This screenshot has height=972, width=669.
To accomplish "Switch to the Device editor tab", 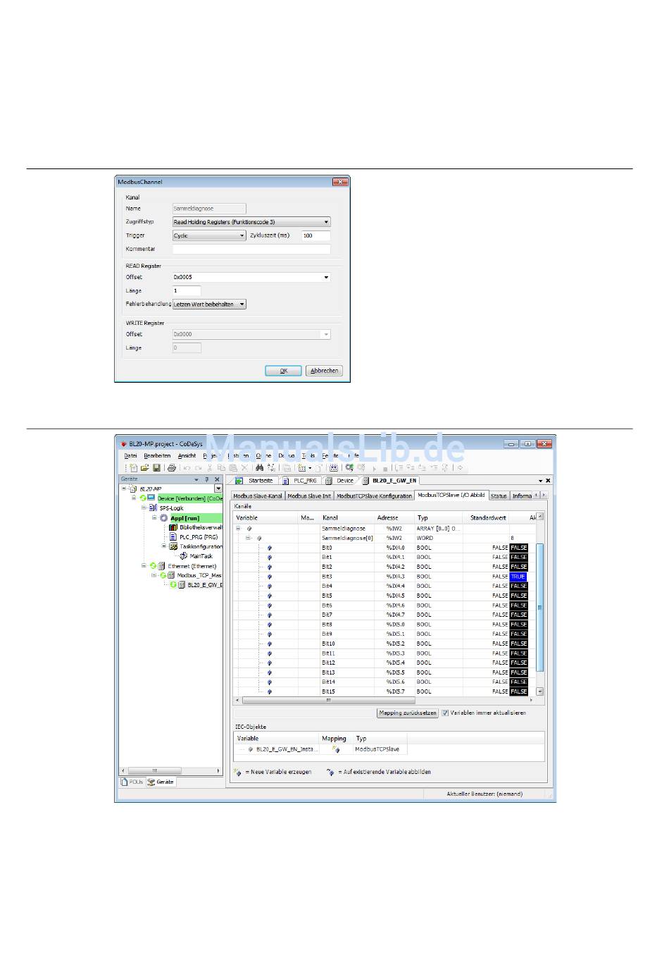I will (x=340, y=481).
